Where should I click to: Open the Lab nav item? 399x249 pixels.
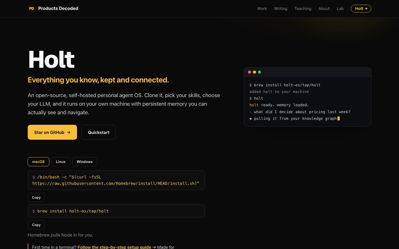(340, 9)
